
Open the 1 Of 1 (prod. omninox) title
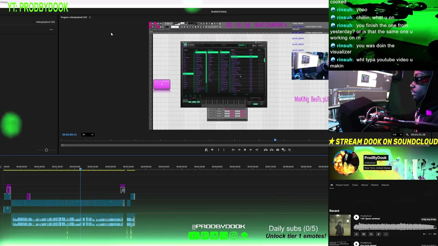[370, 219]
